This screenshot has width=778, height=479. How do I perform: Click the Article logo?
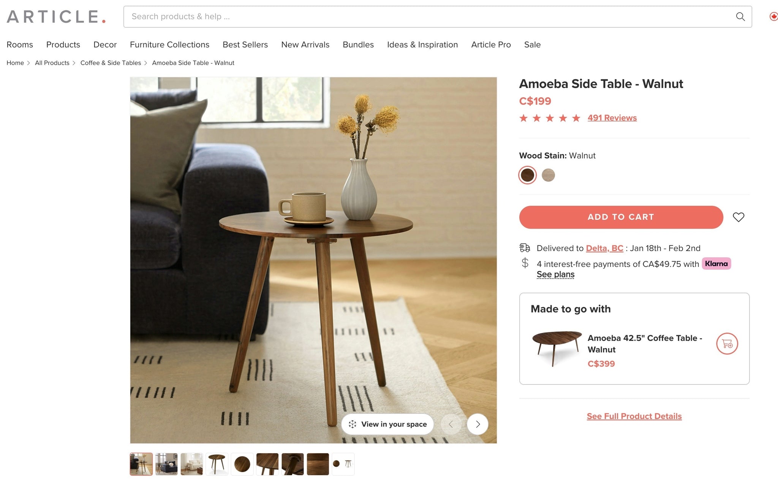pyautogui.click(x=56, y=17)
